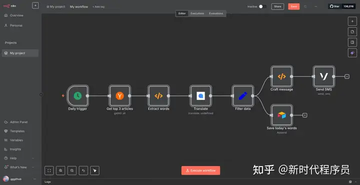Toggle the Inactive workflow switch
The width and height of the screenshot is (360, 185).
262,6
